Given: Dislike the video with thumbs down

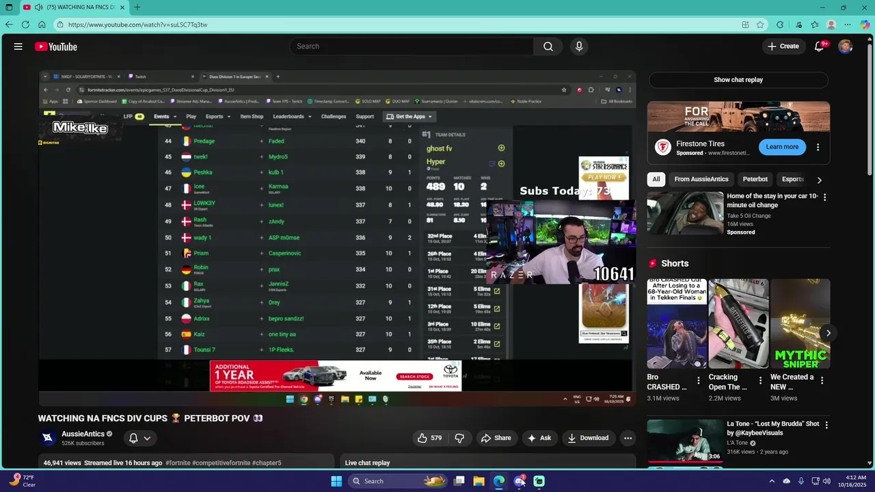Looking at the screenshot, I should point(459,438).
